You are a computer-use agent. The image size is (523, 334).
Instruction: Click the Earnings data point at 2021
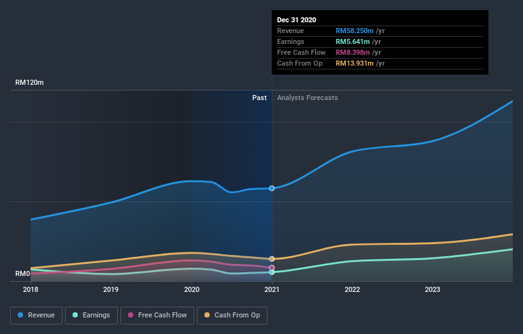point(272,272)
